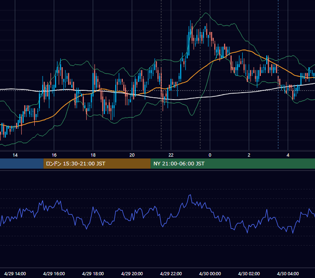Click the 4/30 04:00 date label
The width and height of the screenshot is (315, 278).
[x=288, y=273]
